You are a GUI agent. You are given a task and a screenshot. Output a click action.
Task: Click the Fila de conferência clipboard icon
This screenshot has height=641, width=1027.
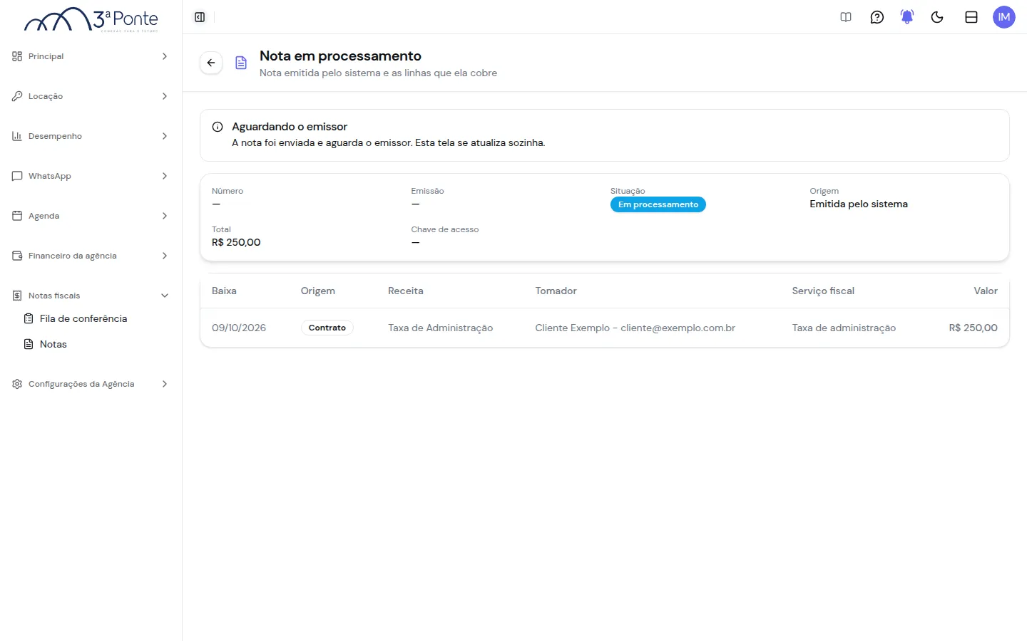pyautogui.click(x=29, y=318)
